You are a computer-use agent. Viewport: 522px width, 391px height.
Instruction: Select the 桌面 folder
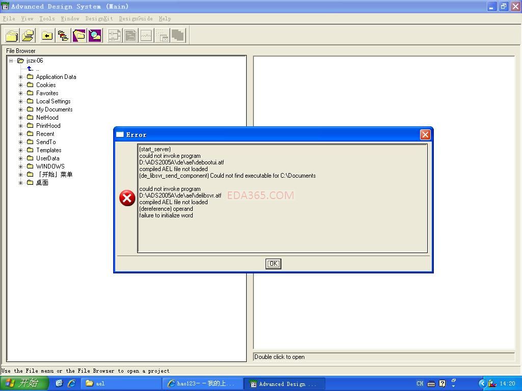point(42,183)
